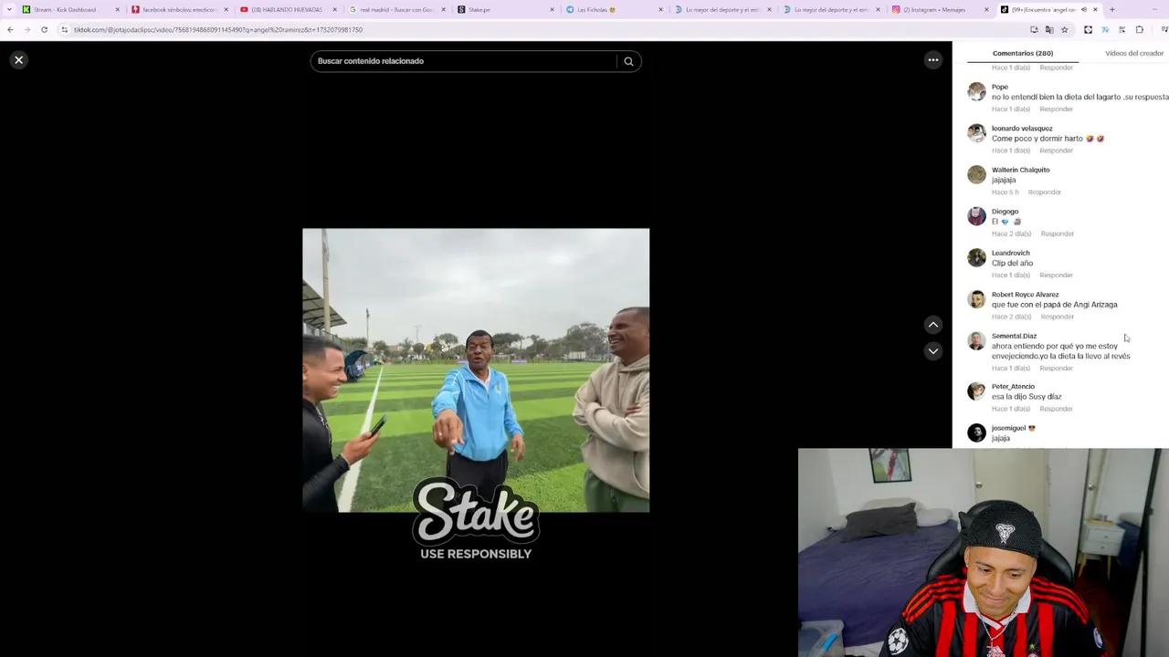Screen dimensions: 1169x657
Task: Open Pope's profile avatar
Action: pos(976,91)
